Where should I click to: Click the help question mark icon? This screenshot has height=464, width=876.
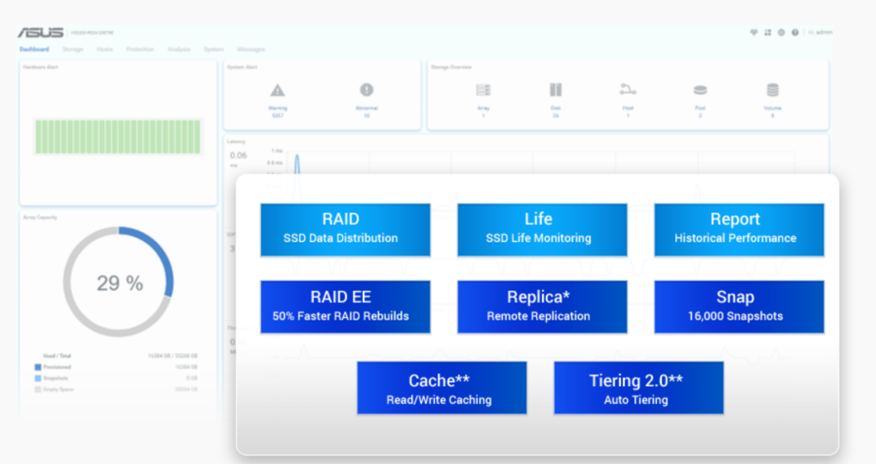click(x=795, y=32)
